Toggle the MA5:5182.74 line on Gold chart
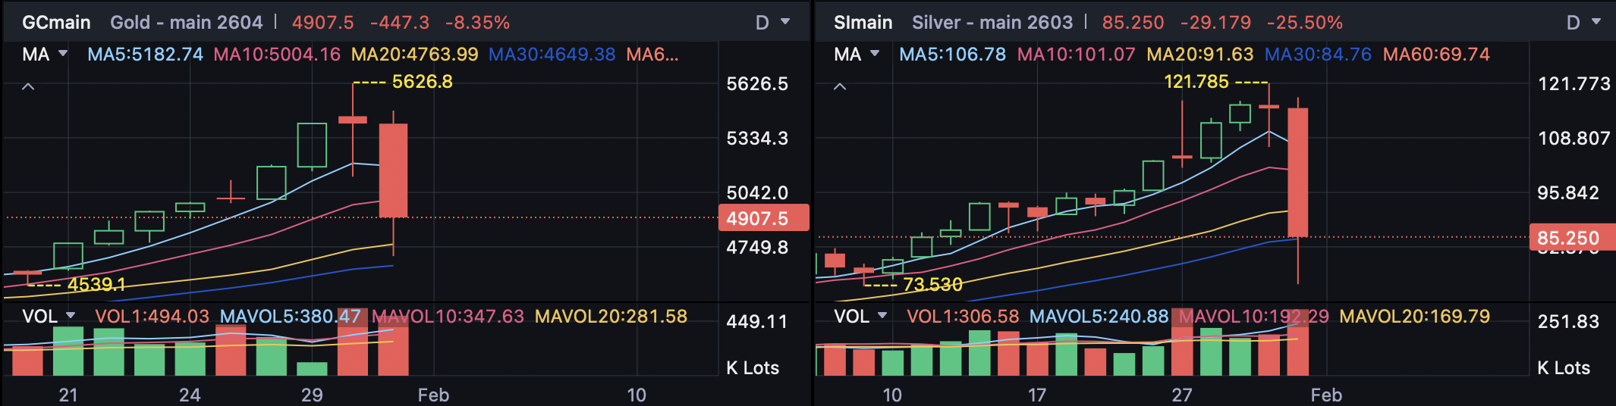 [x=145, y=55]
